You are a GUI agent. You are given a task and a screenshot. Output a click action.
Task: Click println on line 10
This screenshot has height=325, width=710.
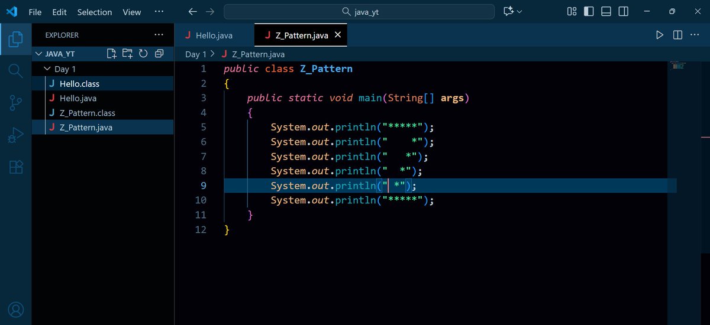point(356,200)
